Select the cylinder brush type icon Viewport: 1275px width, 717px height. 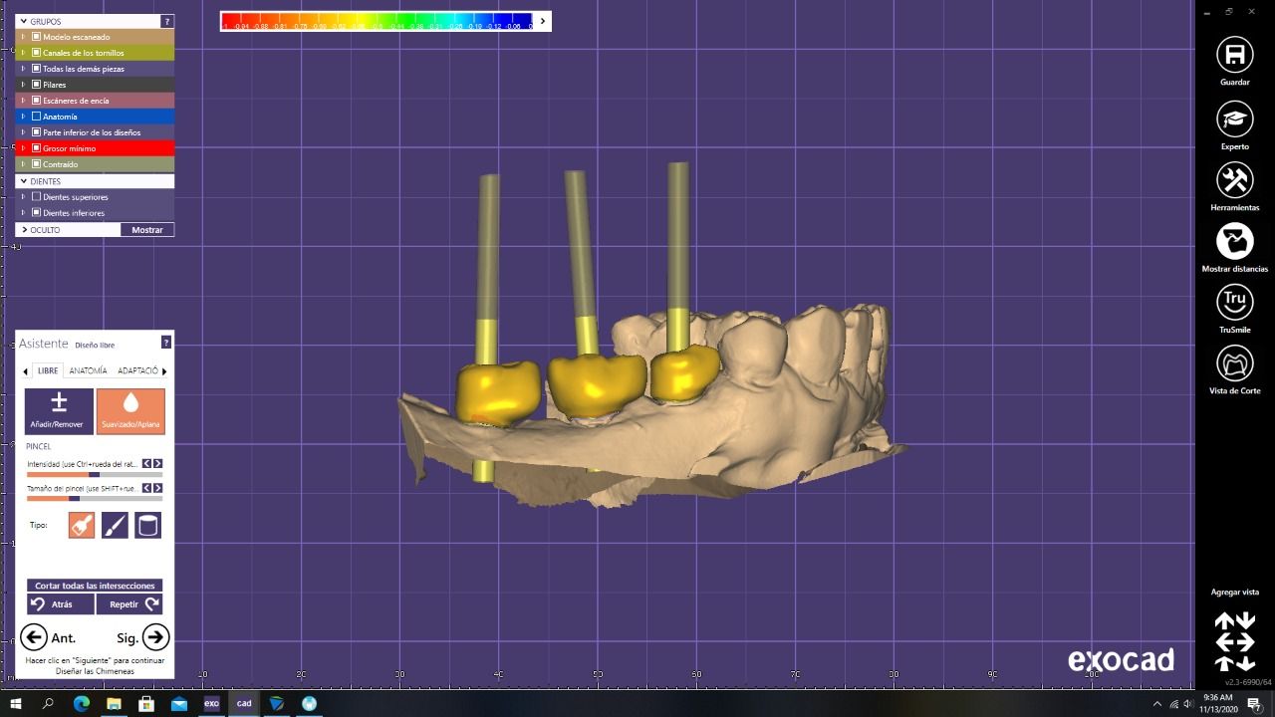147,525
